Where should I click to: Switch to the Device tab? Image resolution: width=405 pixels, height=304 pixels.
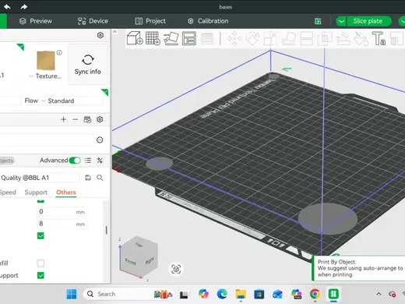[93, 21]
